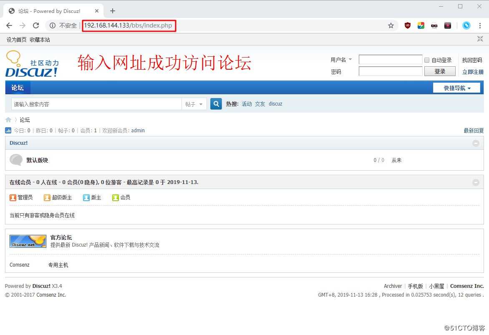Open the colorful square extension icon
The image size is (489, 335).
pos(421,25)
